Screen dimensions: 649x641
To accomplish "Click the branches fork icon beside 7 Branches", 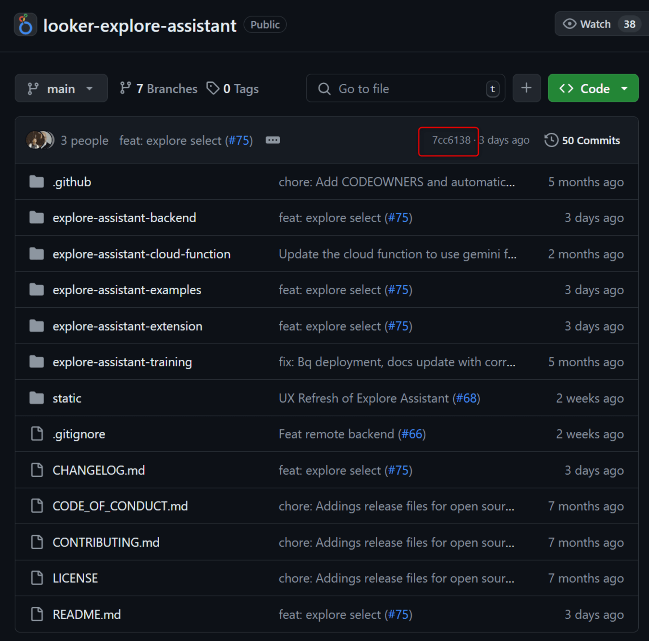I will click(x=125, y=88).
